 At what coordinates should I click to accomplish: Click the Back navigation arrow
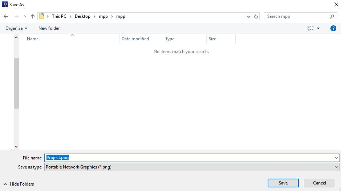6,16
